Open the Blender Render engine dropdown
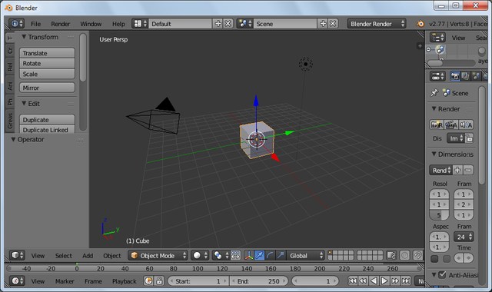 (x=377, y=24)
